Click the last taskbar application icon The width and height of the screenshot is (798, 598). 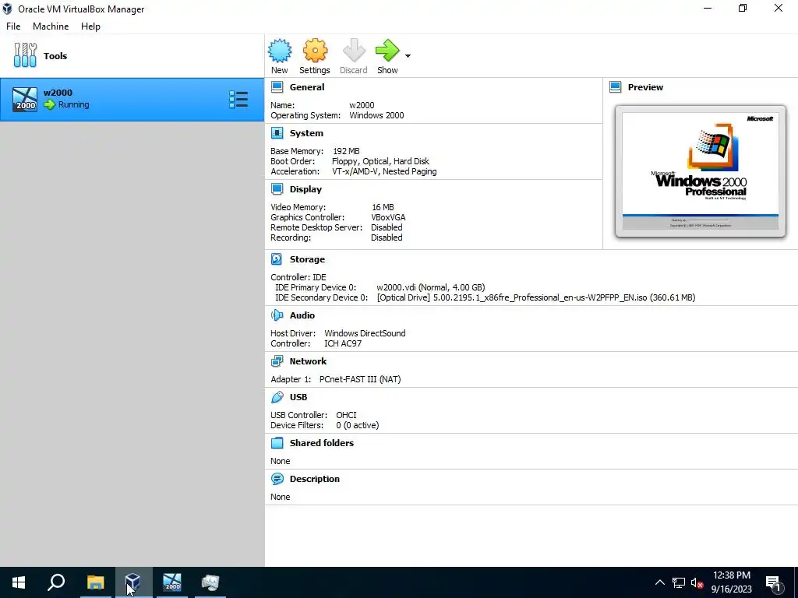click(210, 582)
